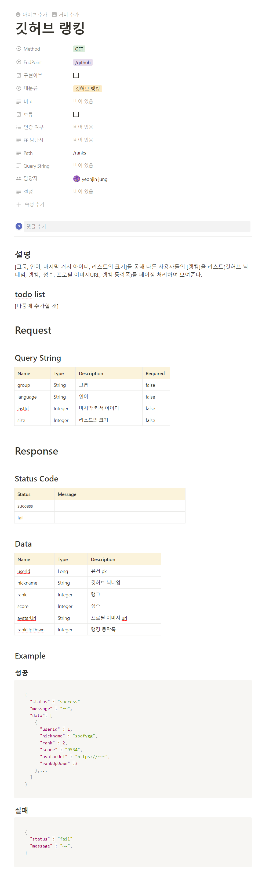Screen dimensions: 273x883
Task: Click the lastId cell in query table
Action: pos(32,408)
